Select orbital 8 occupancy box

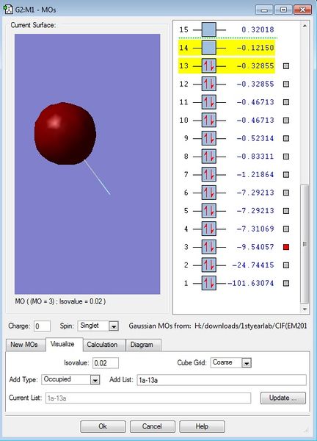pyautogui.click(x=209, y=157)
